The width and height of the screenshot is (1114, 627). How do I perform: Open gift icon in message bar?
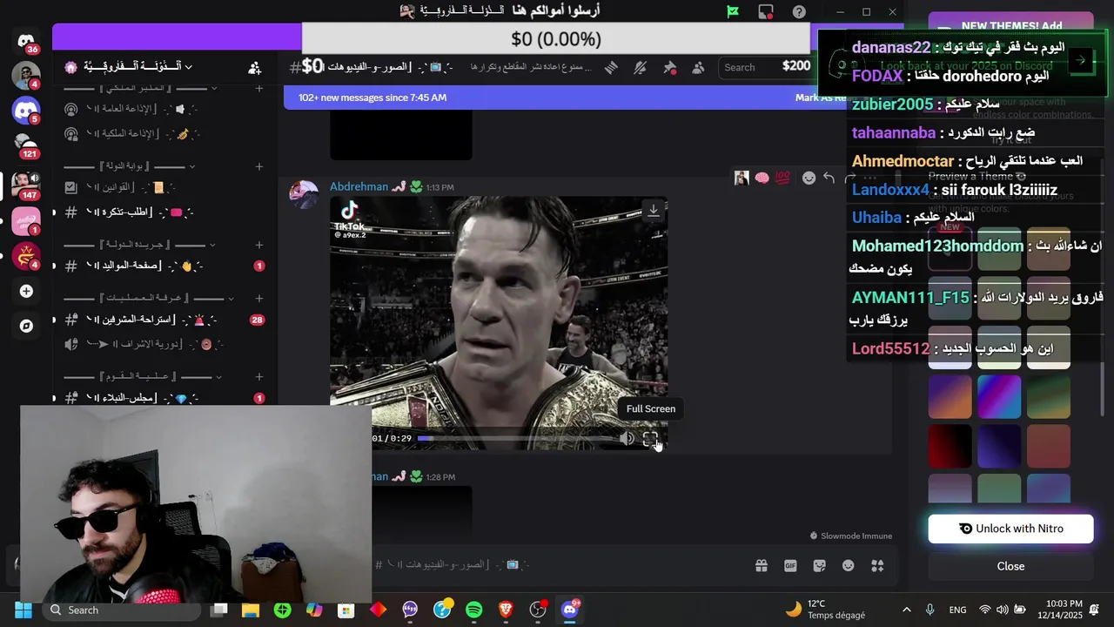762,565
